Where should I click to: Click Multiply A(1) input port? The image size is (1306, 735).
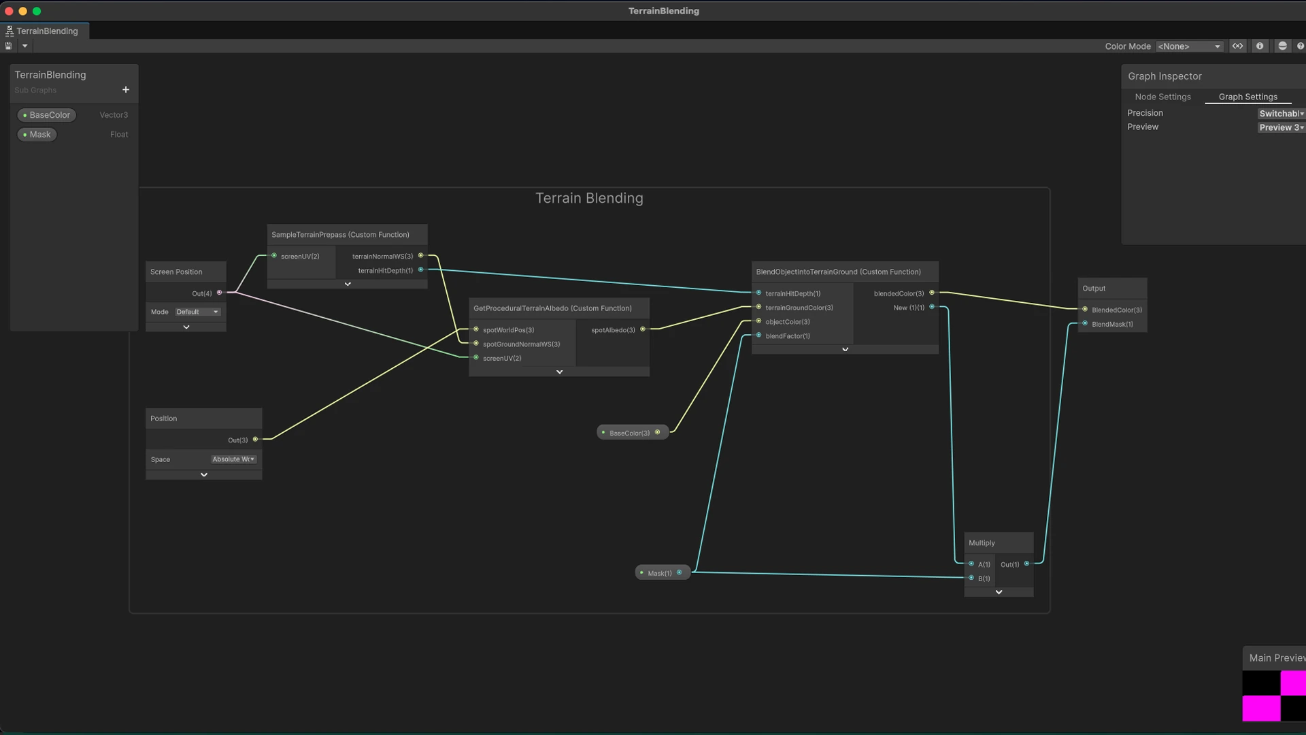click(971, 564)
